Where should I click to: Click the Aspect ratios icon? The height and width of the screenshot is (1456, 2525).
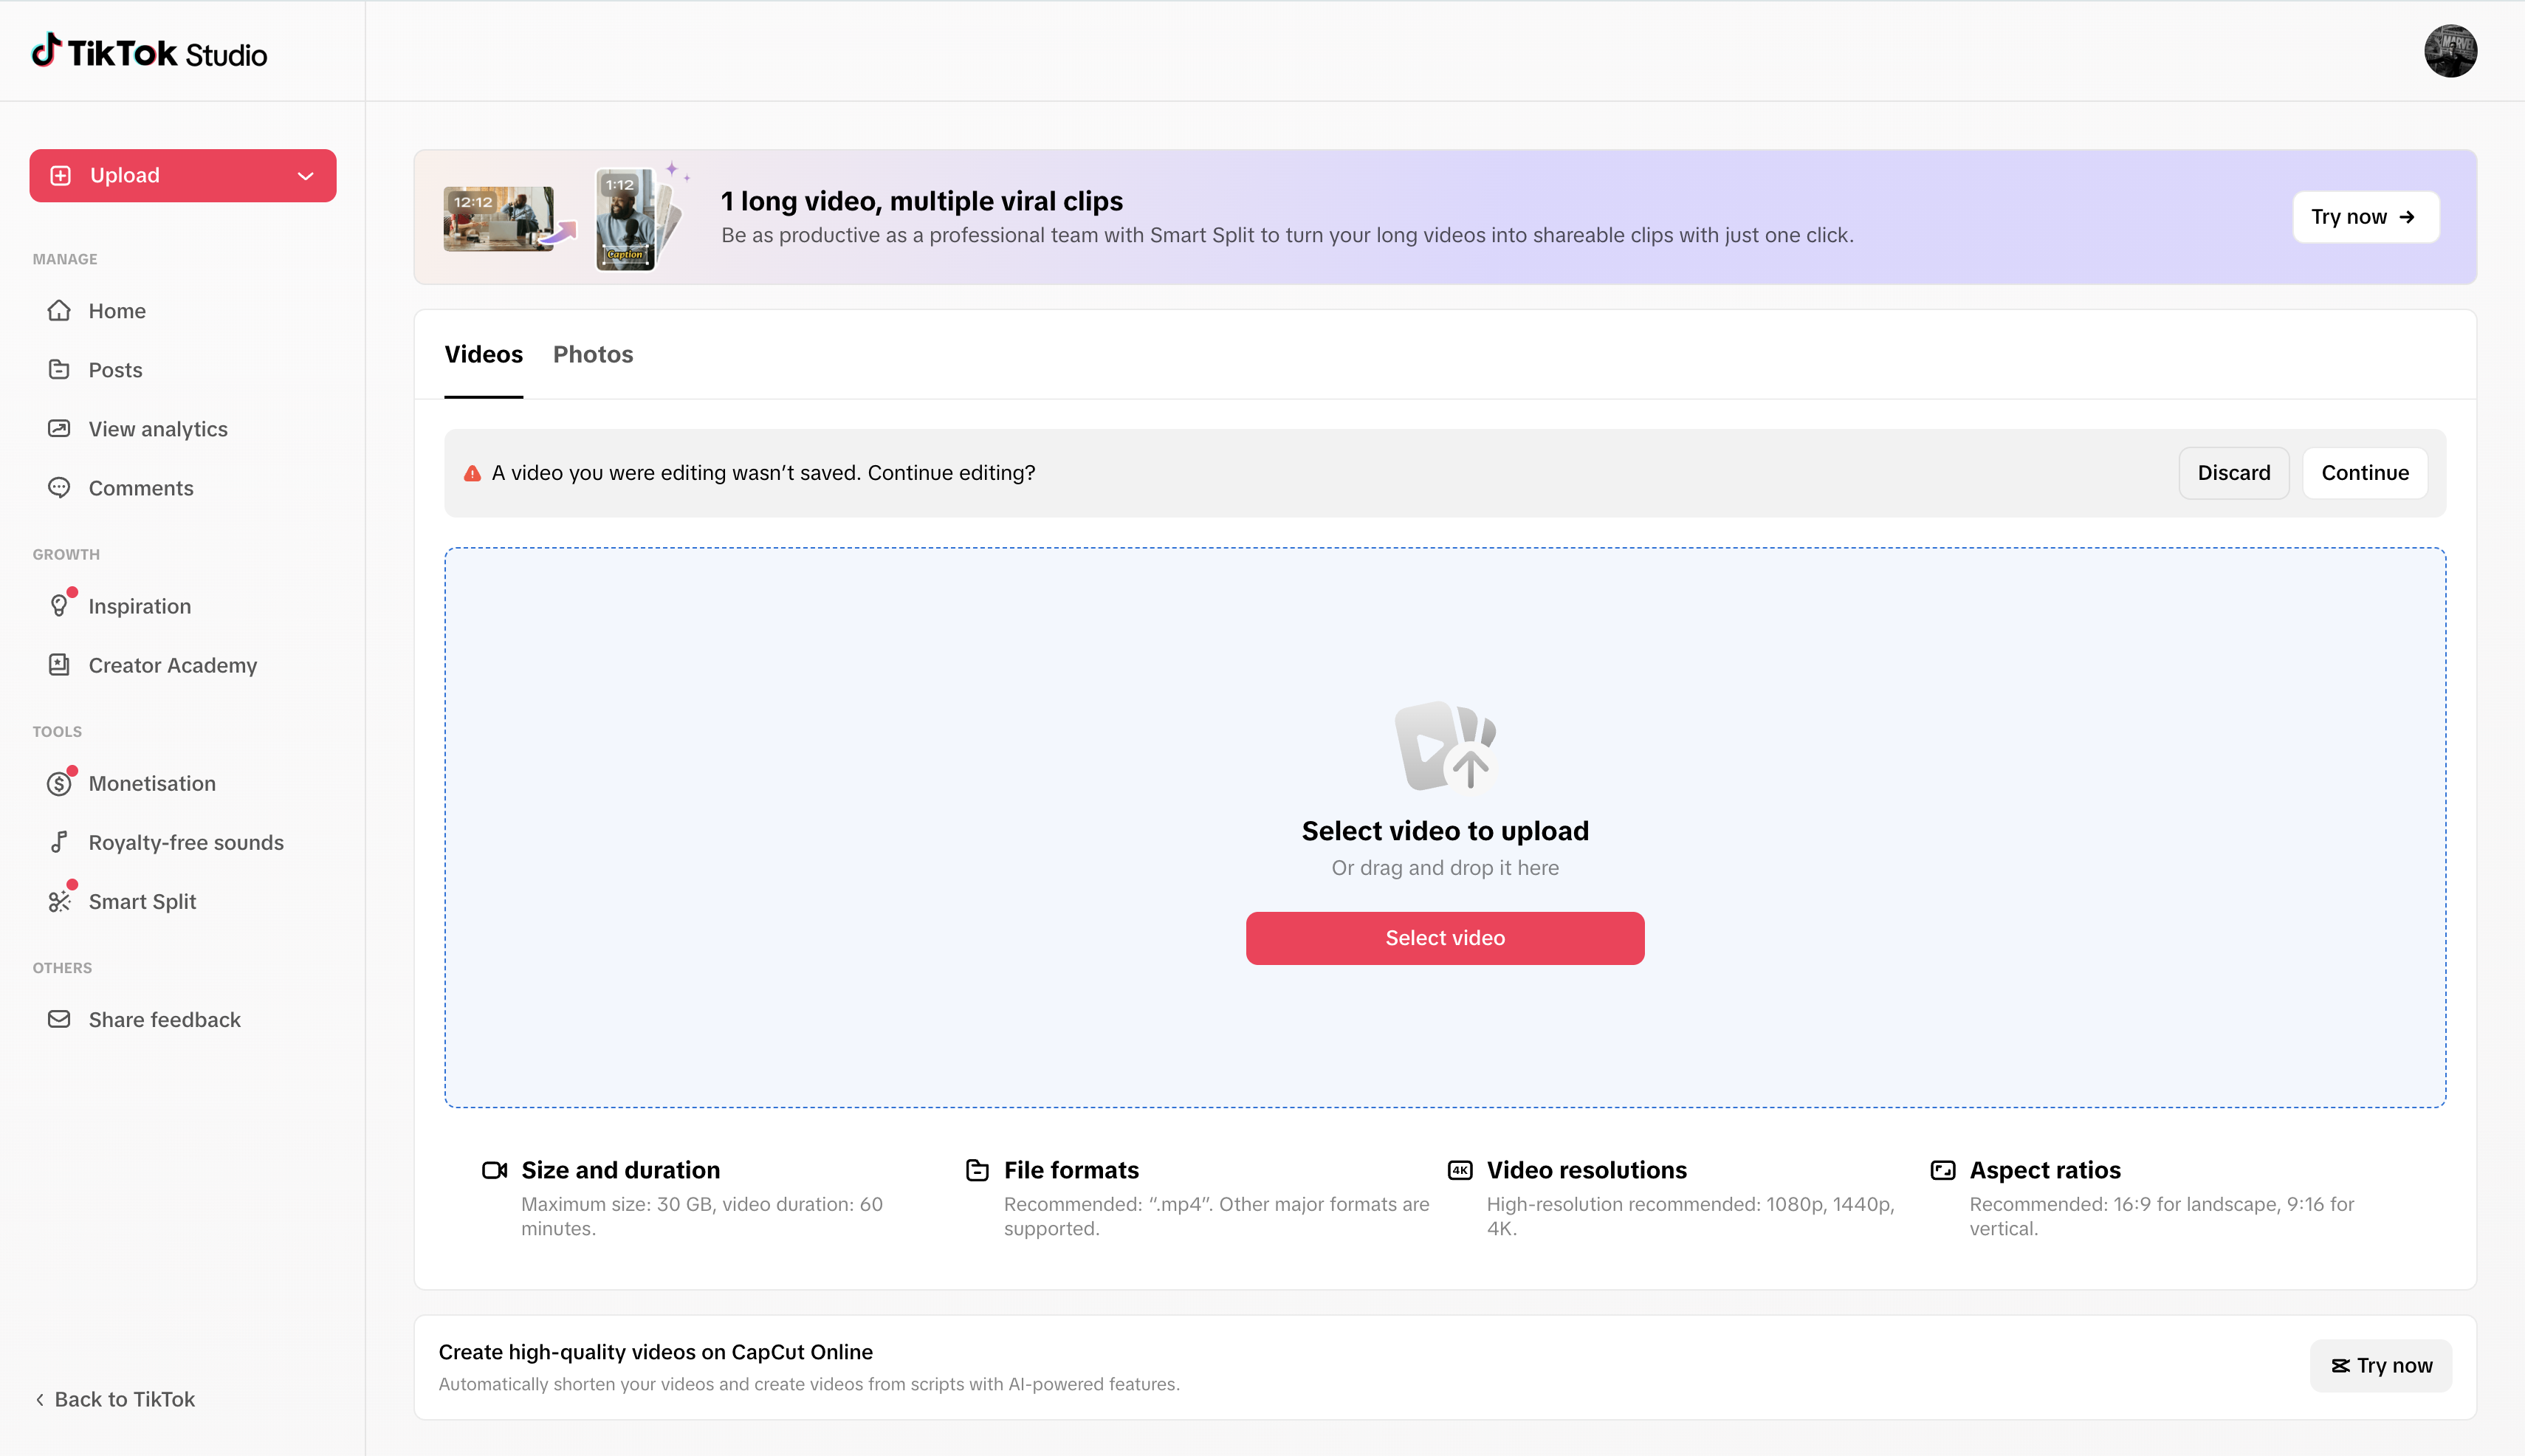click(1942, 1170)
